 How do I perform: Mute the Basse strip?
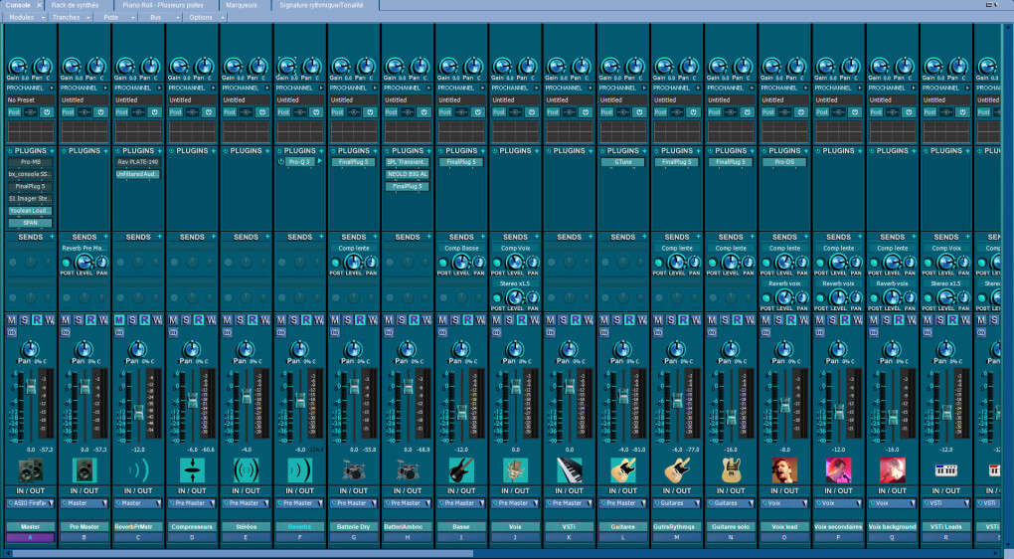442,319
